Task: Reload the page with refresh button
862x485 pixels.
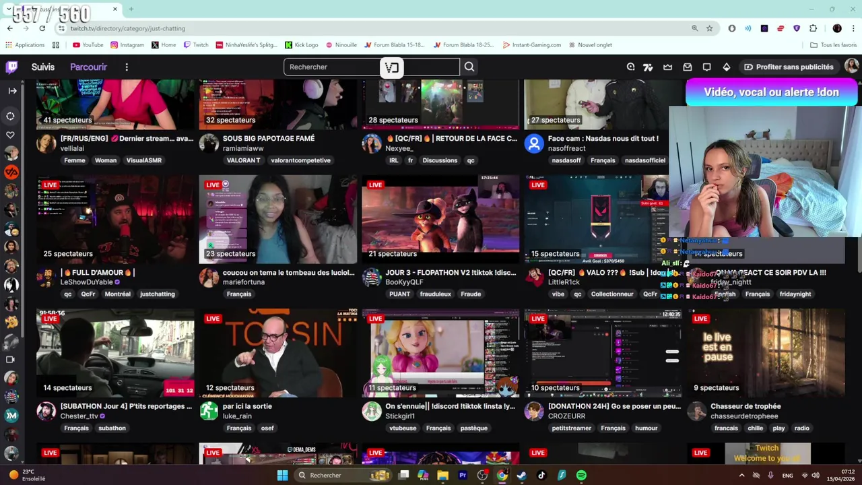Action: tap(42, 28)
